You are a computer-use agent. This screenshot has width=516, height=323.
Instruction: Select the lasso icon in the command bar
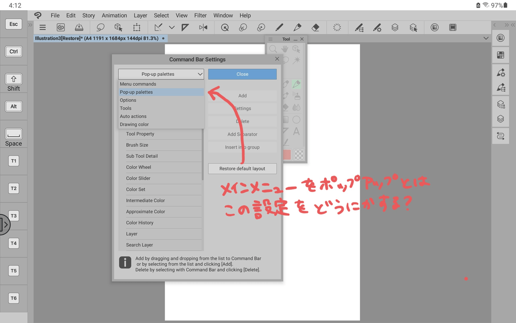pyautogui.click(x=101, y=27)
